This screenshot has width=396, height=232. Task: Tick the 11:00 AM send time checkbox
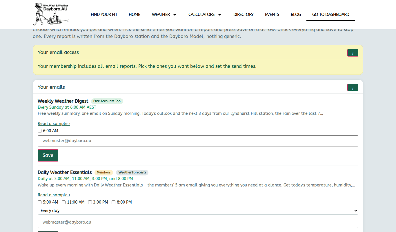click(x=64, y=202)
